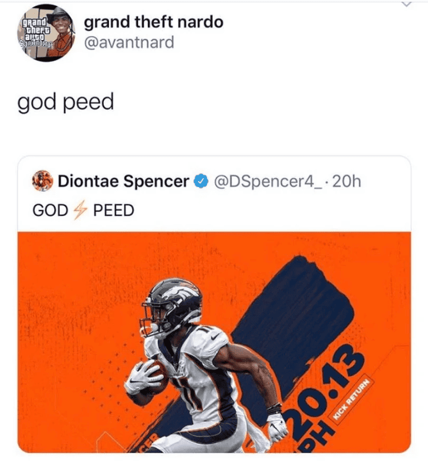Open Diontae Spencer's small profile picture
Viewport: 428px width, 472px height.
(44, 181)
